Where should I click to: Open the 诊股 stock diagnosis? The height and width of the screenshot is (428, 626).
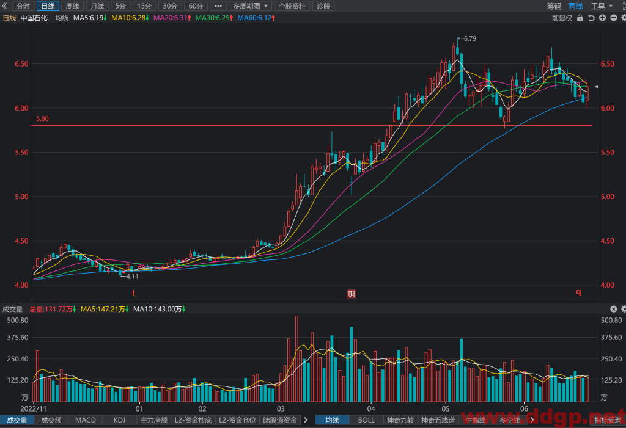tap(323, 6)
